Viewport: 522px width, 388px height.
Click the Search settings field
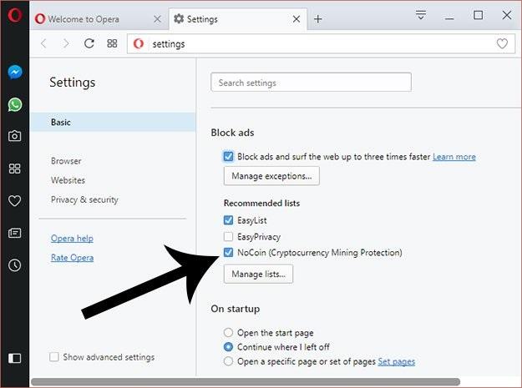[x=311, y=83]
